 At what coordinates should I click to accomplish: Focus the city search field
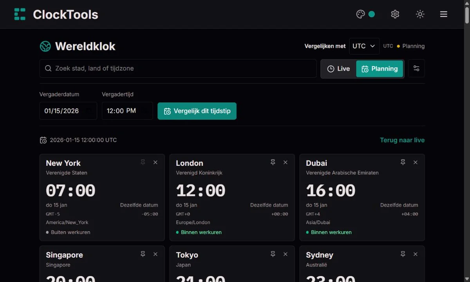[178, 69]
